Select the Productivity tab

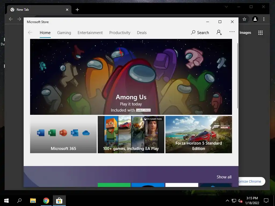tap(120, 32)
